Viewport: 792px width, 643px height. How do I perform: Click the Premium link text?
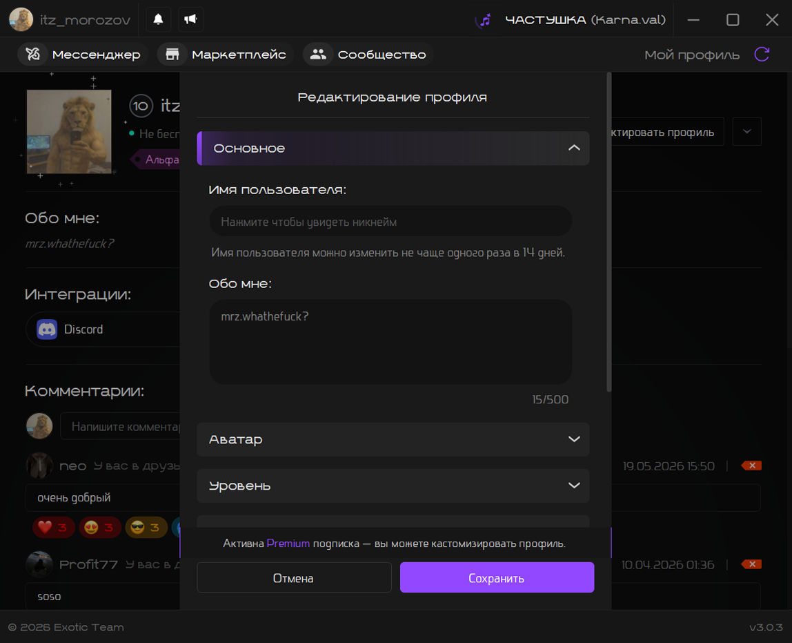pyautogui.click(x=288, y=544)
